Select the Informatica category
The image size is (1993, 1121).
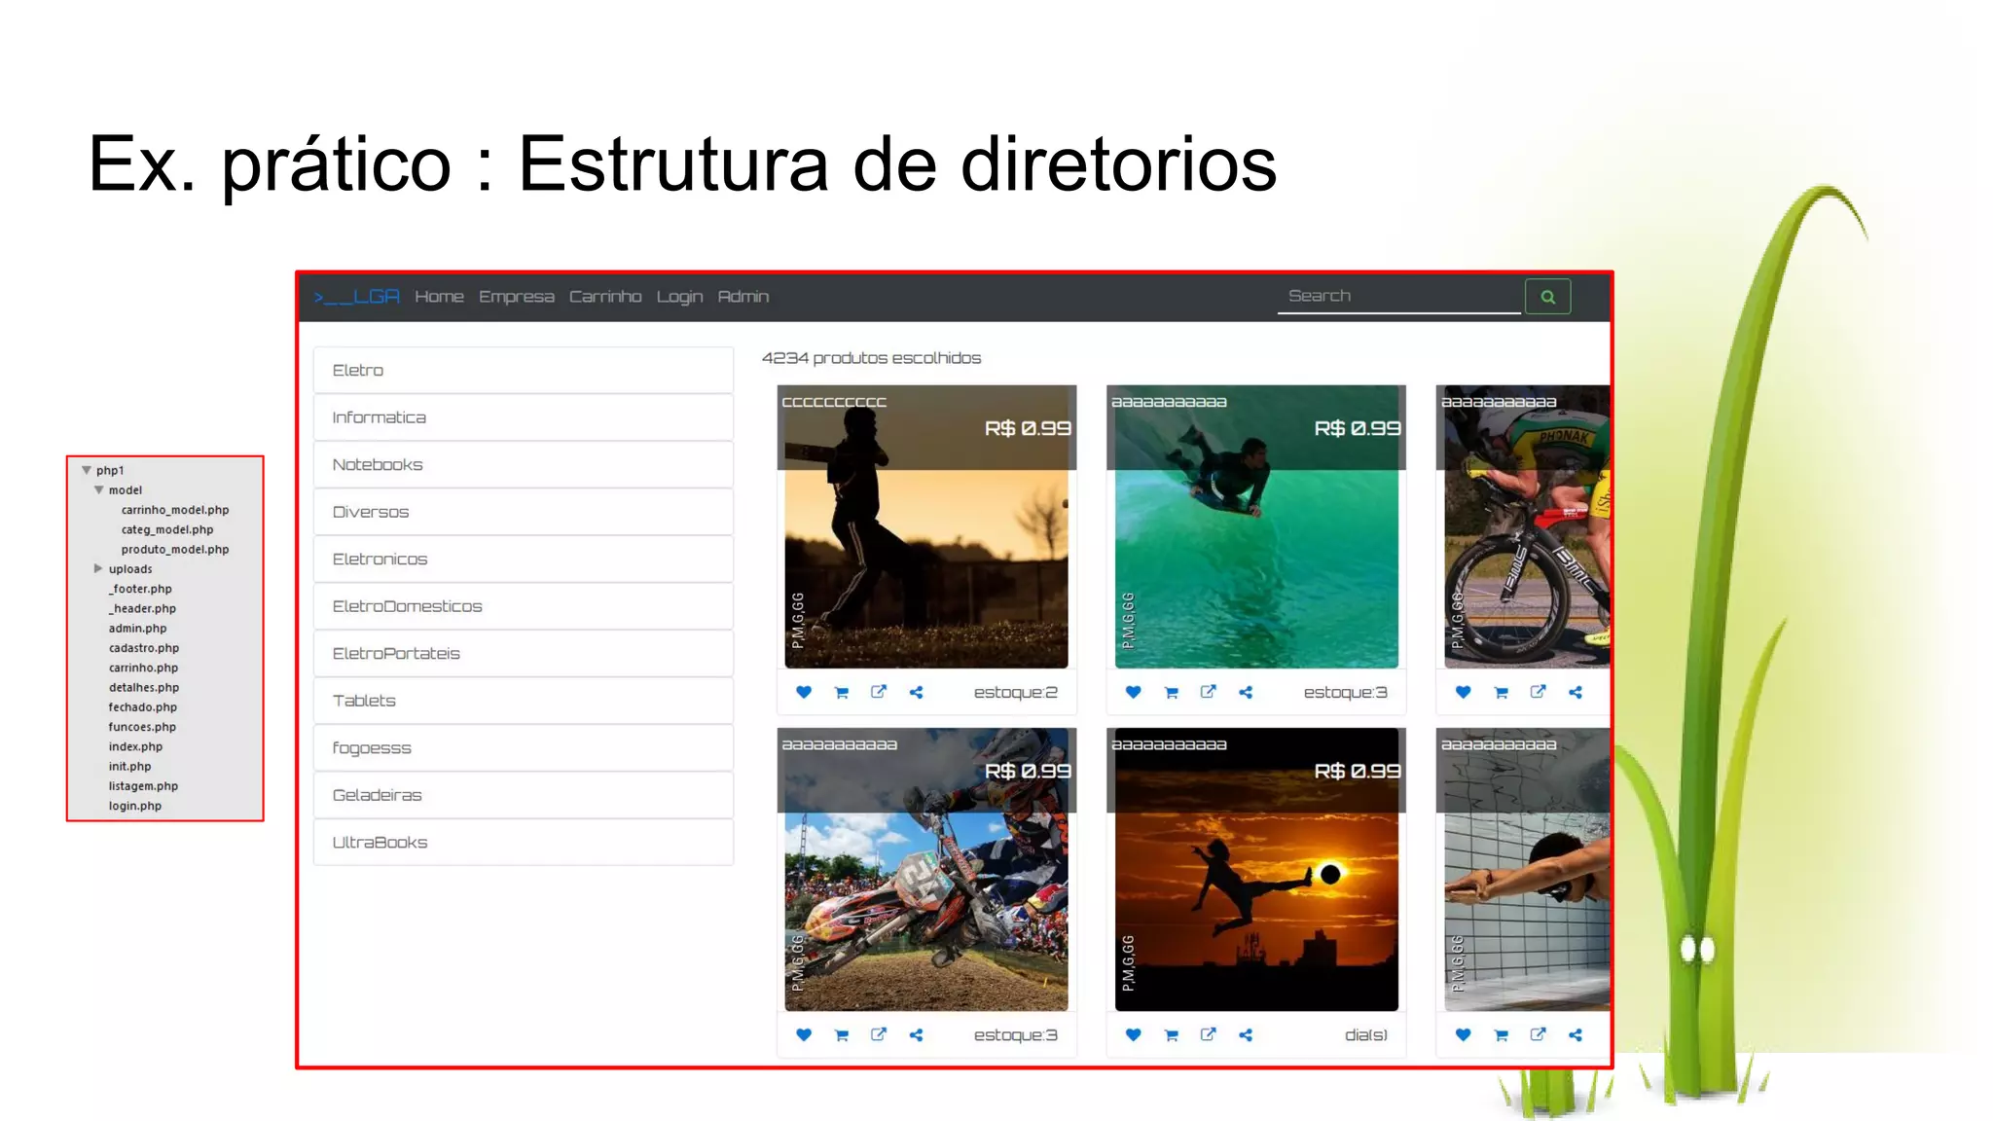[x=524, y=417]
